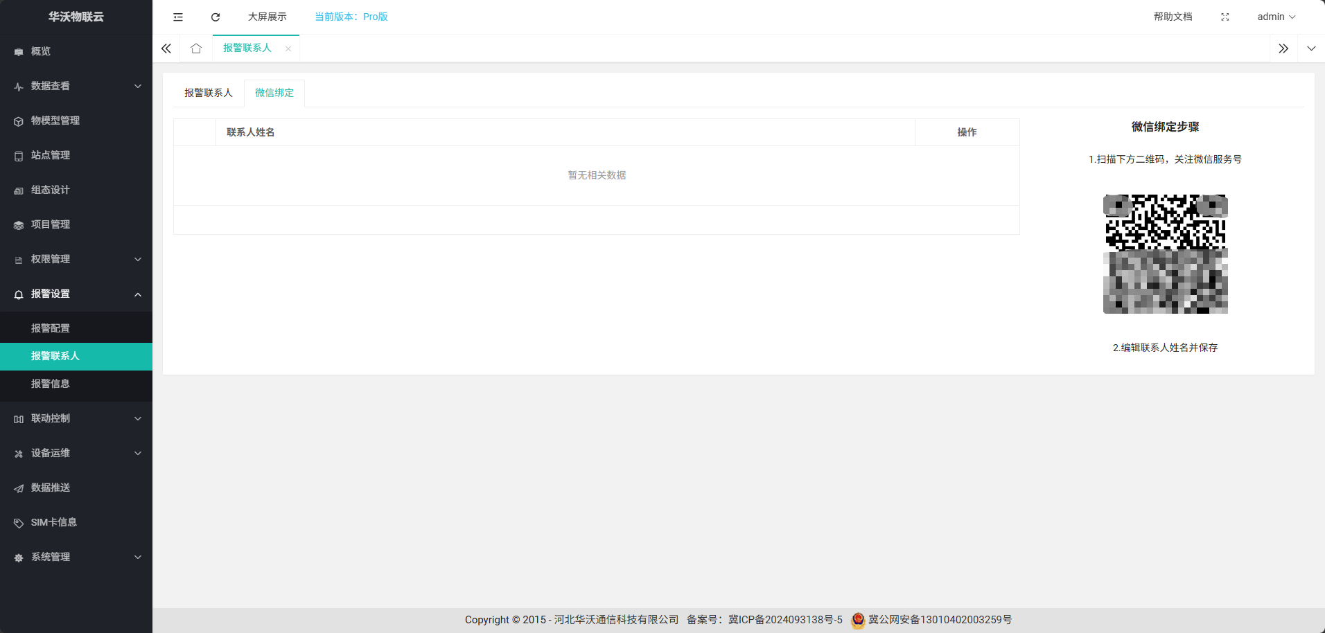
Task: Click the 冀ICP备2024093138号-5 footer link
Action: pos(785,620)
